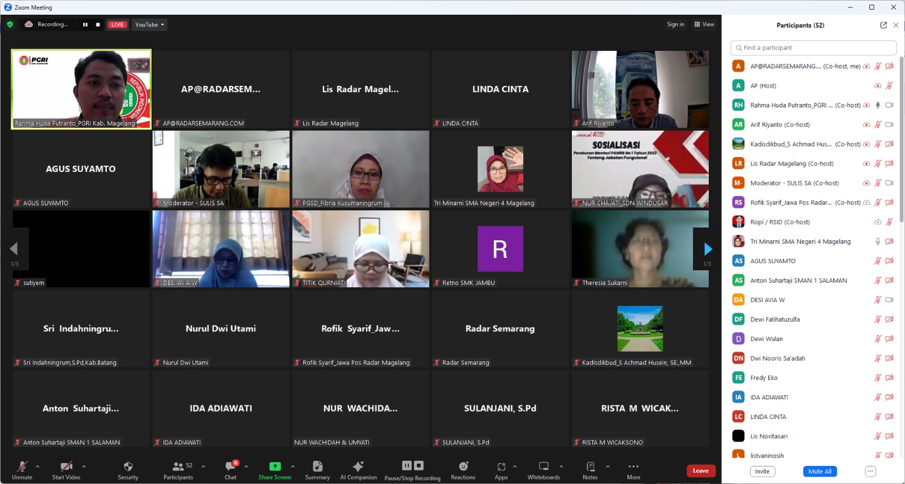Expand audio options next to Unmute
This screenshot has width=905, height=484.
pyautogui.click(x=37, y=466)
